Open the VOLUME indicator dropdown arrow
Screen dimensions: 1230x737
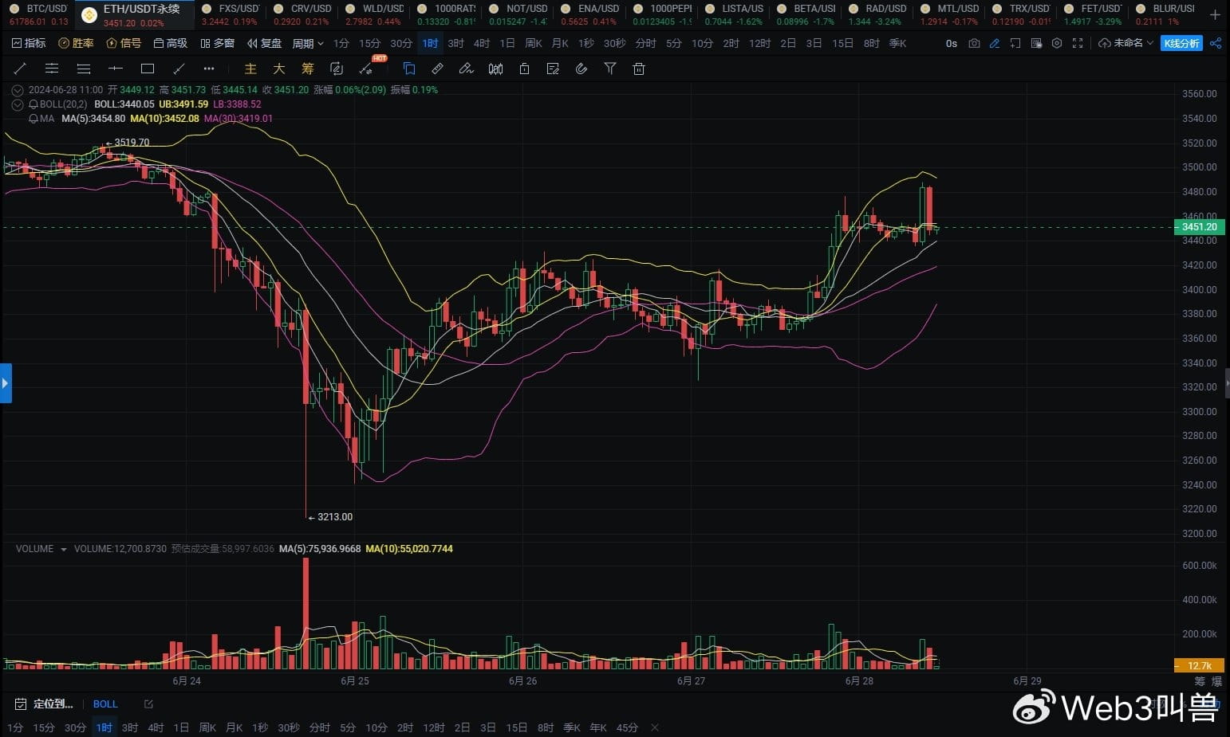coord(64,549)
